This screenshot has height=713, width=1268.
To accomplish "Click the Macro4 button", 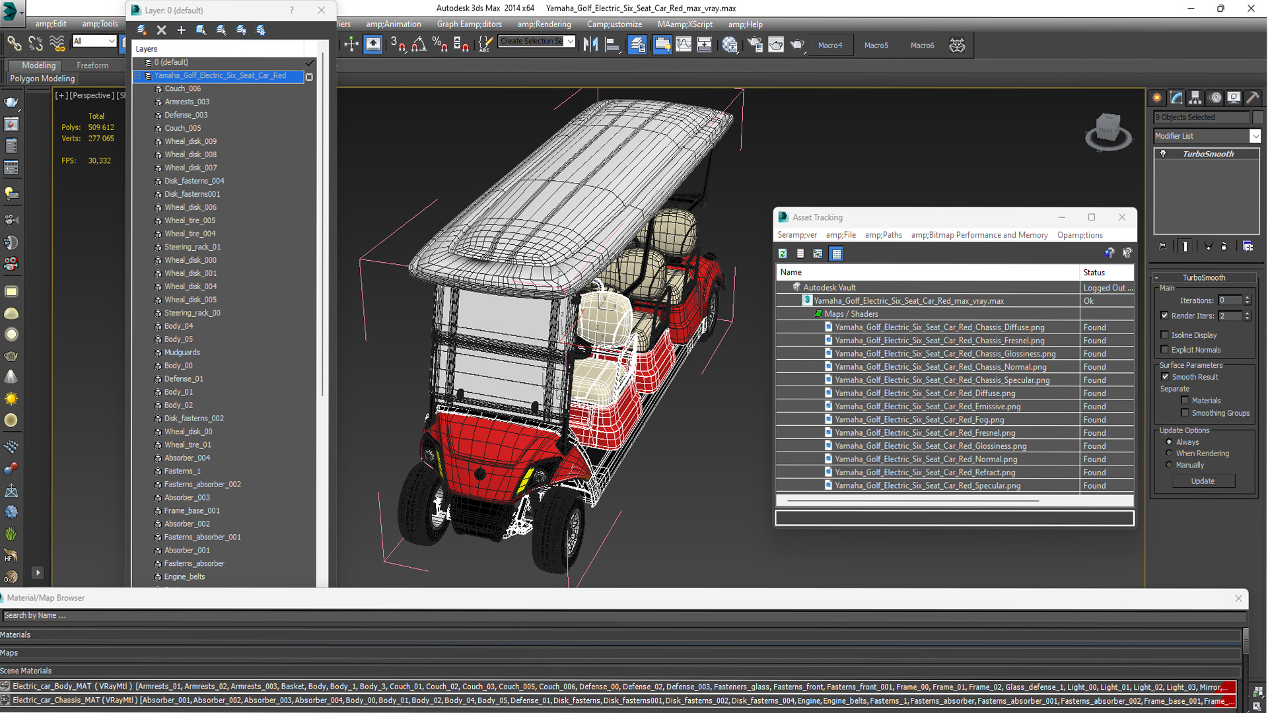I will [830, 45].
